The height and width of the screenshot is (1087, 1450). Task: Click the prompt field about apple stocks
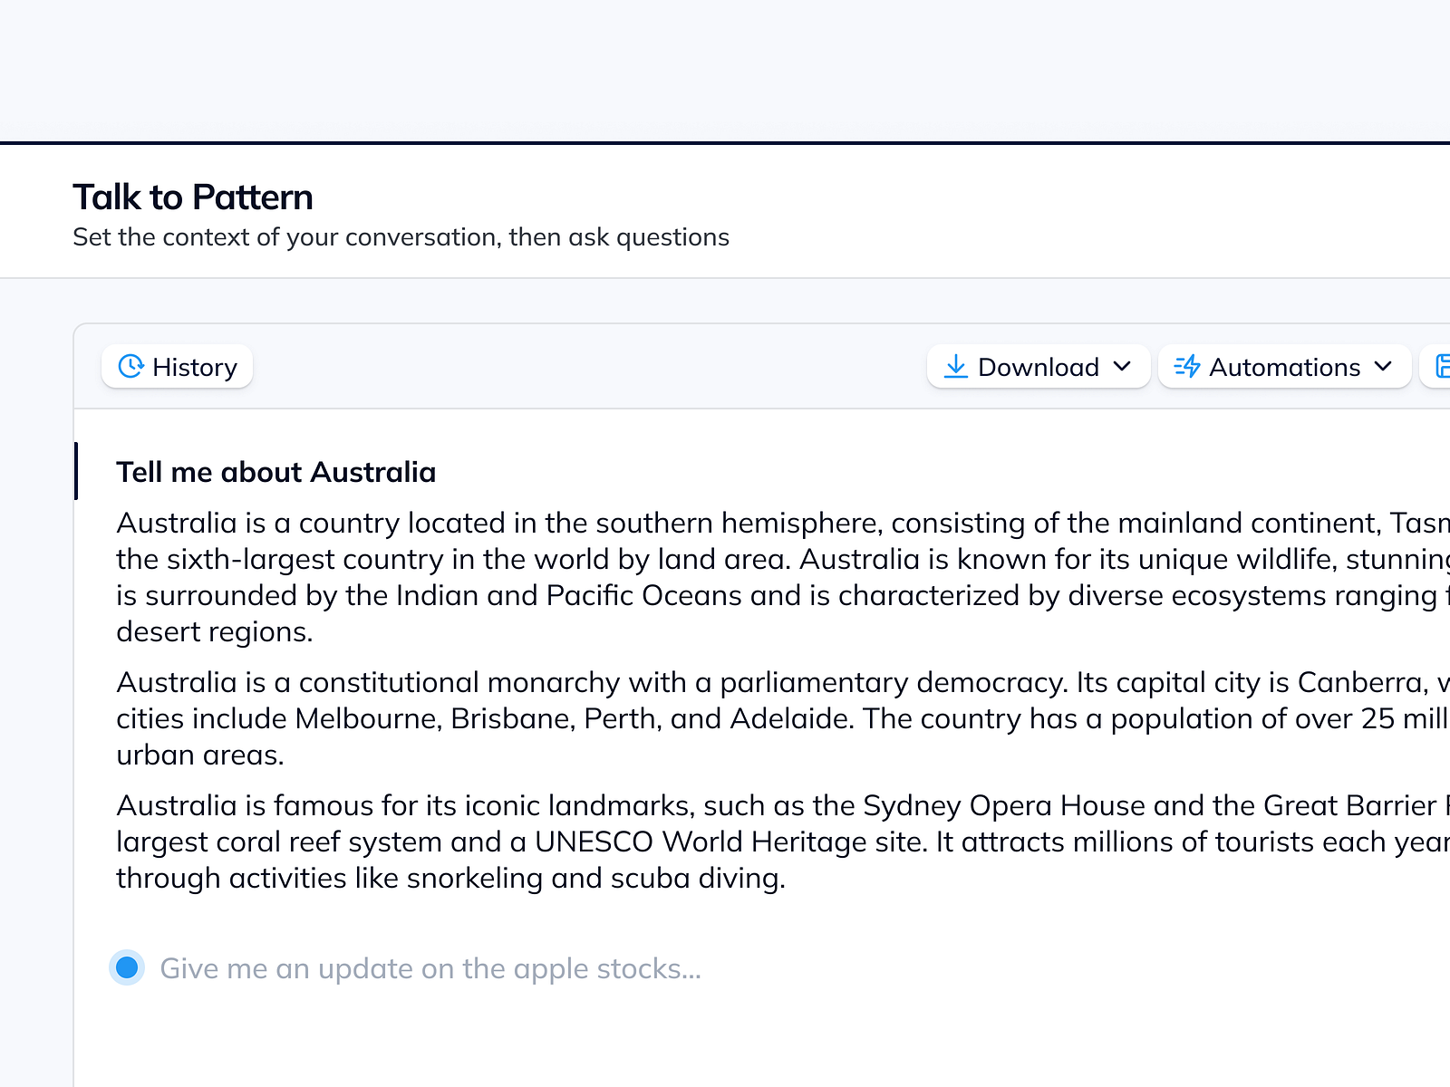tap(430, 968)
